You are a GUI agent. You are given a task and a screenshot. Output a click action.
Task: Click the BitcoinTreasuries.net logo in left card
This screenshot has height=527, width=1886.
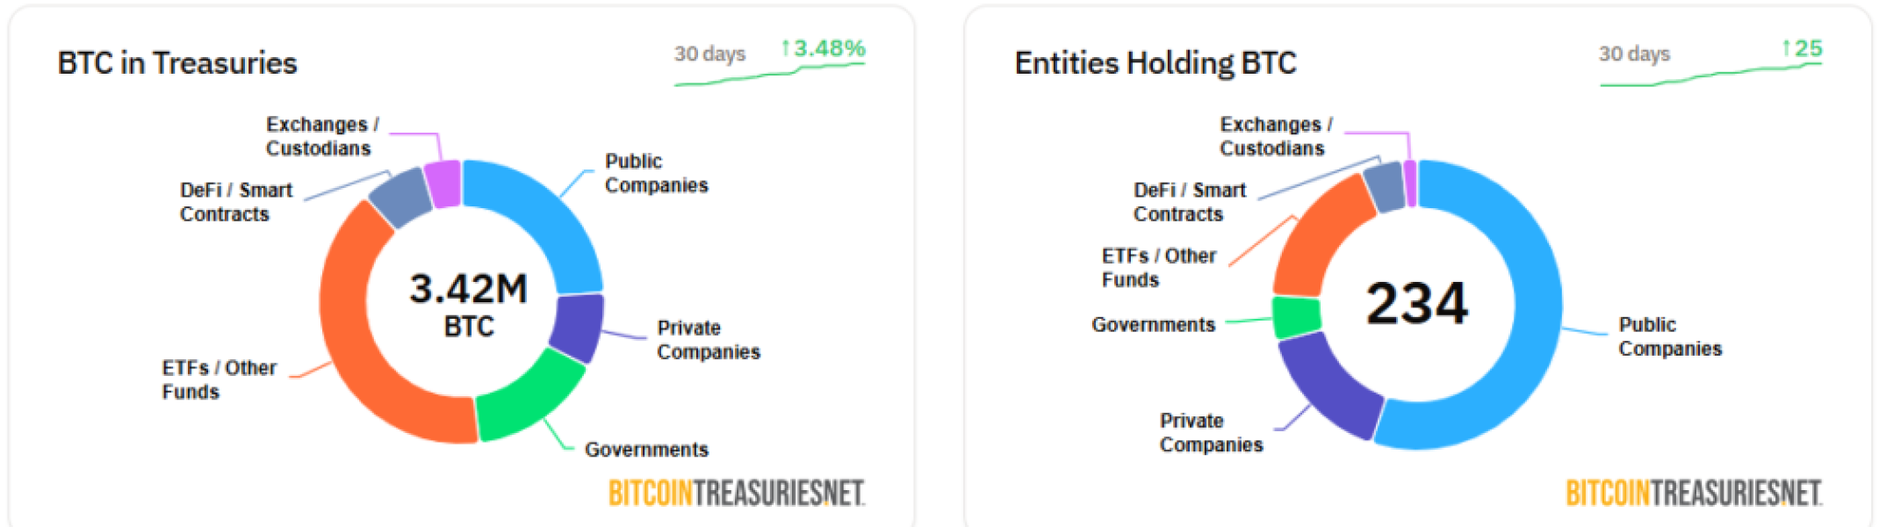736,493
